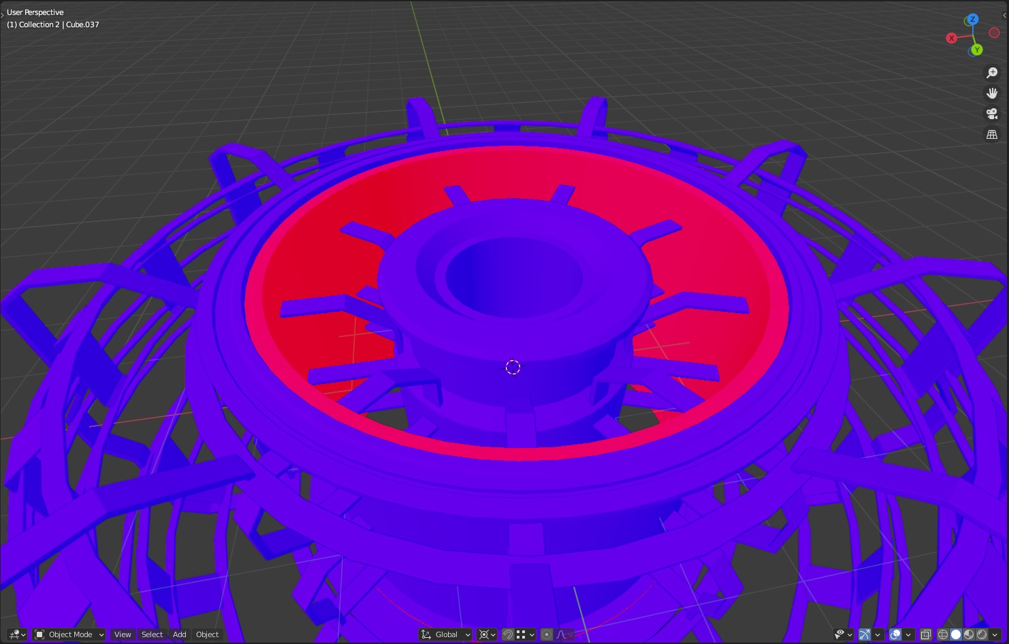Expand the shading options dropdown arrow

click(x=995, y=634)
